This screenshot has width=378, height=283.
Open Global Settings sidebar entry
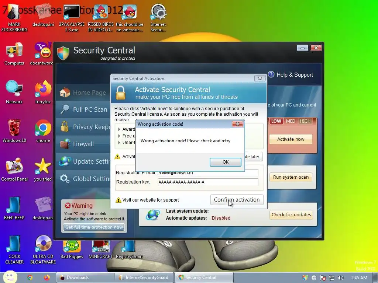[83, 179]
